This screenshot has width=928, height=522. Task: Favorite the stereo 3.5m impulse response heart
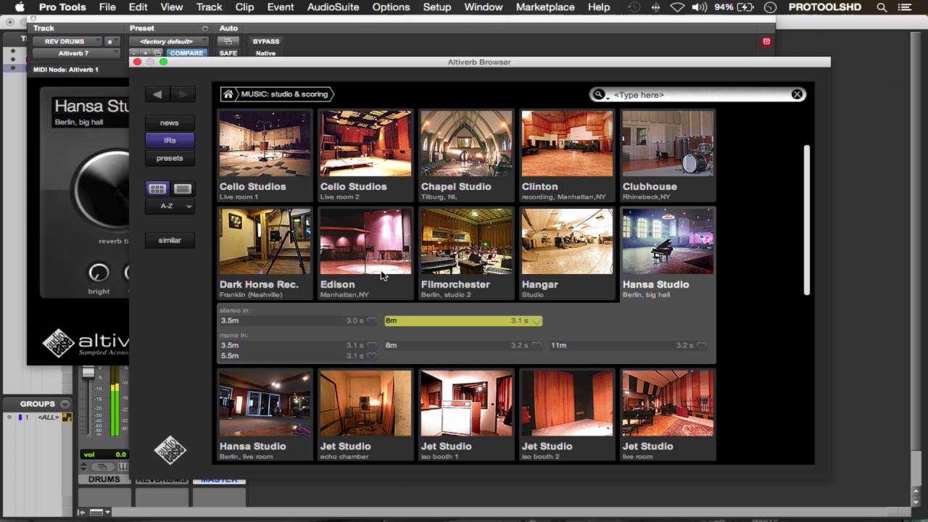coord(371,320)
